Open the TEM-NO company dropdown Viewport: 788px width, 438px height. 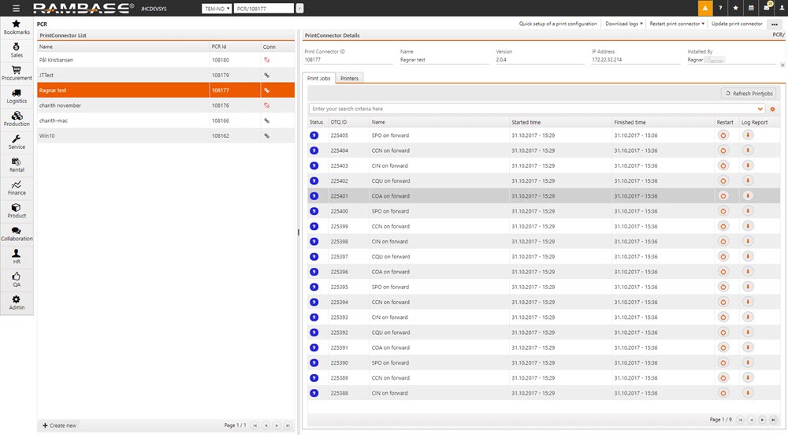click(217, 8)
